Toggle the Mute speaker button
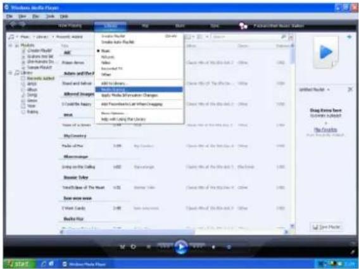The image size is (359, 269). 213,247
